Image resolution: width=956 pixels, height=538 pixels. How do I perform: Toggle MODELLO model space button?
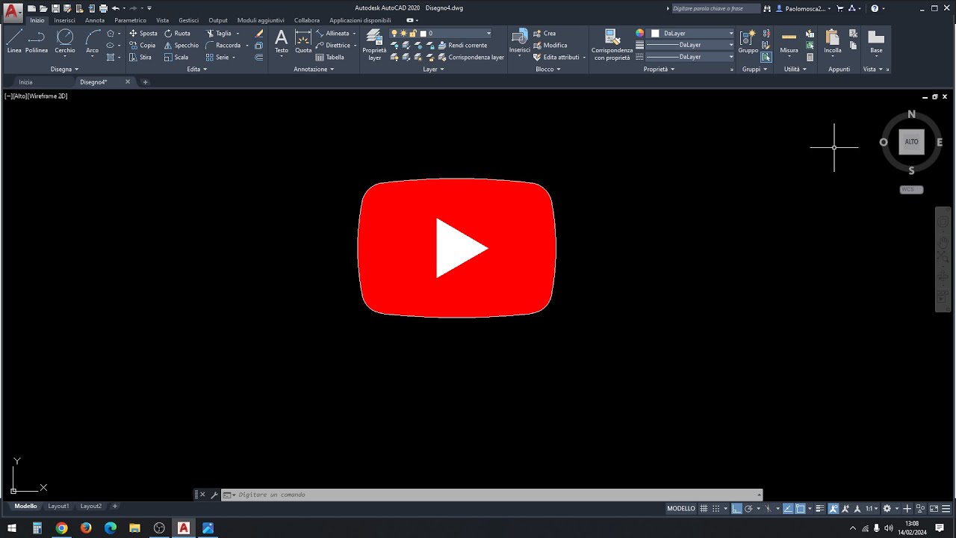[x=681, y=509]
